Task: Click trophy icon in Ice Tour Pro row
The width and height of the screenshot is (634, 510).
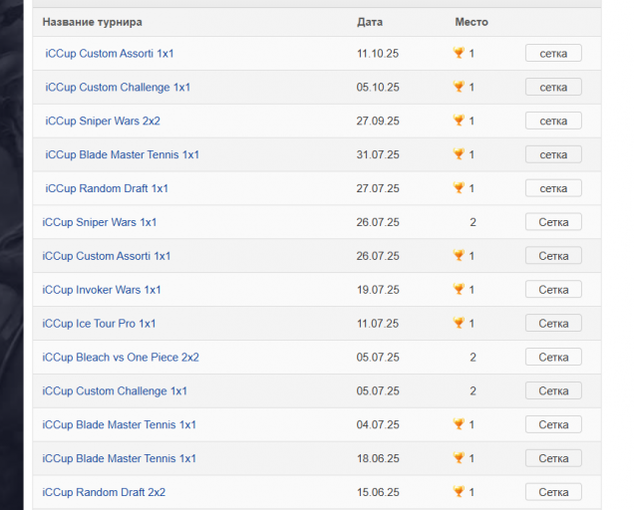Action: (x=459, y=323)
